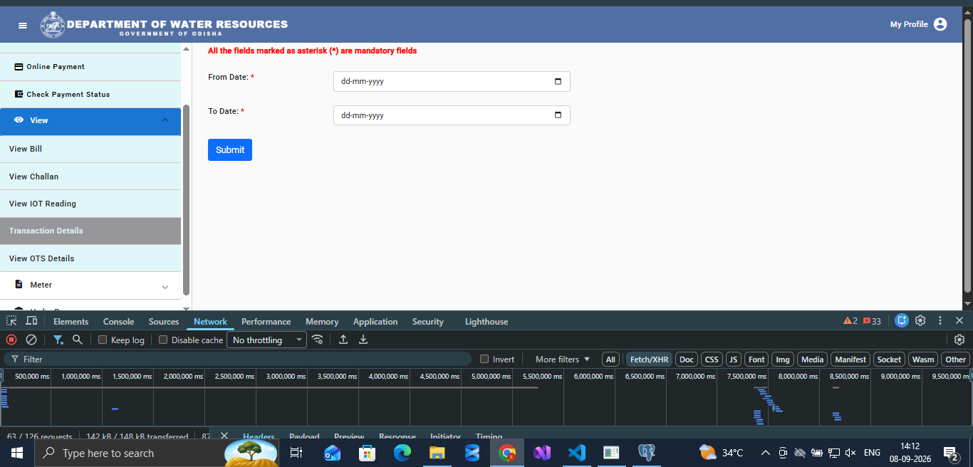The image size is (973, 467).
Task: Open the DevTools three-dot customize menu
Action: (940, 320)
